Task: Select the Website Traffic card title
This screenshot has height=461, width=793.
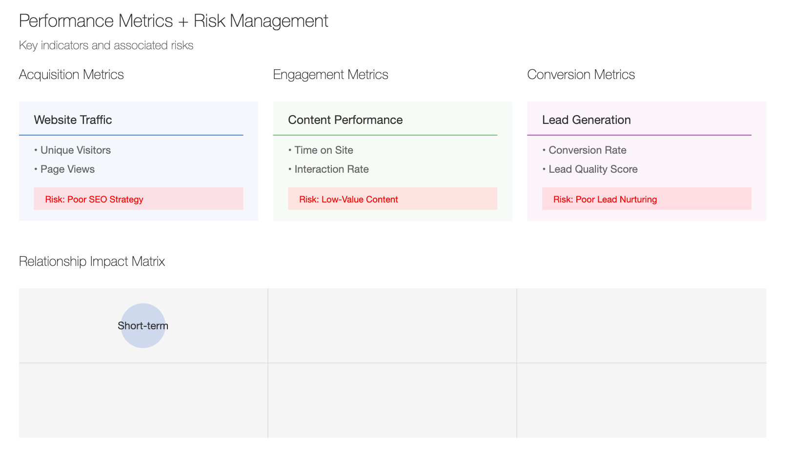Action: coord(73,120)
